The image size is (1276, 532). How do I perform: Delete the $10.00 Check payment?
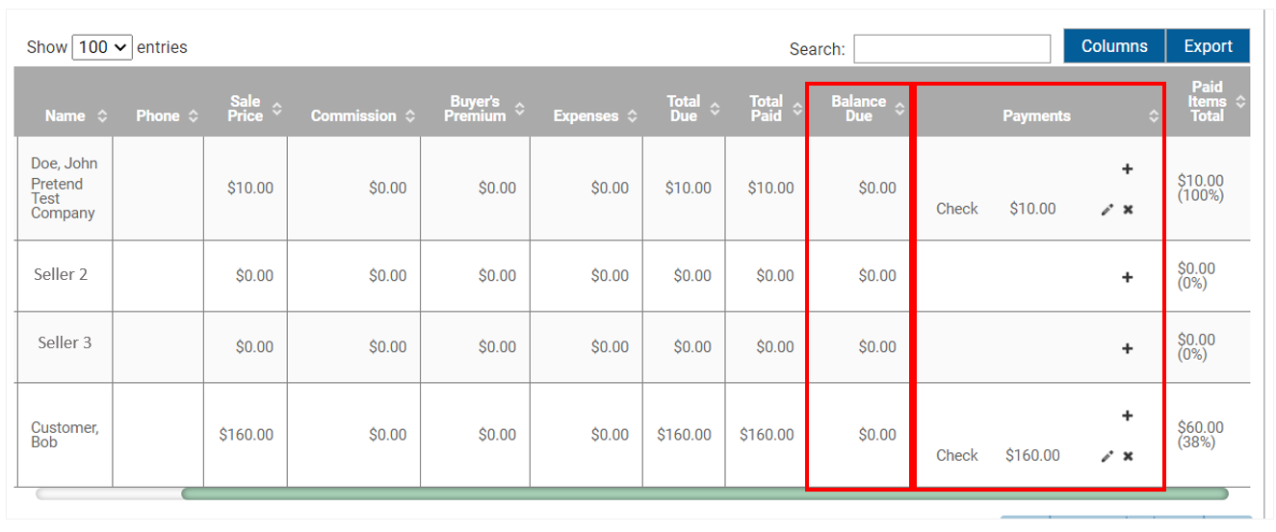pos(1128,210)
